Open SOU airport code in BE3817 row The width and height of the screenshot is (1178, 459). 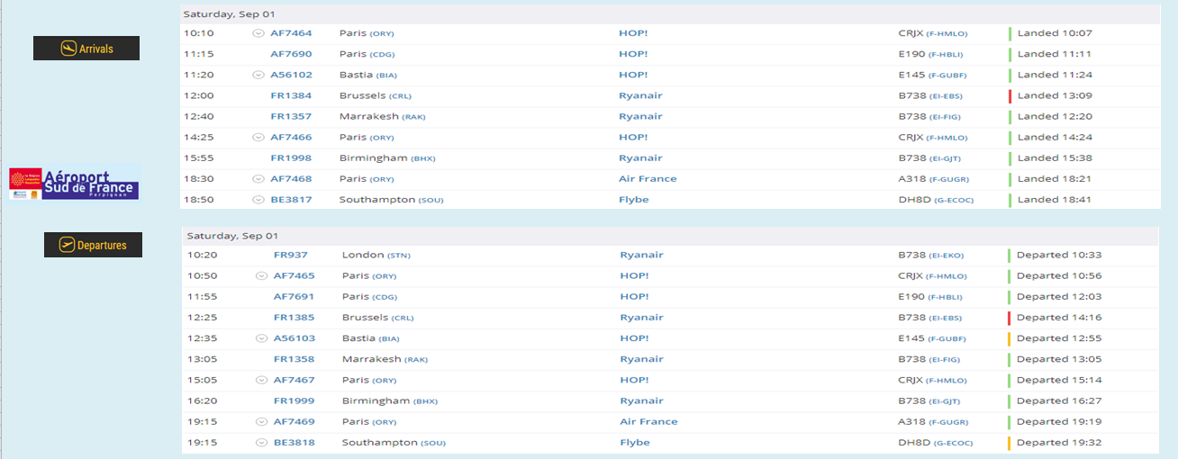tap(432, 200)
